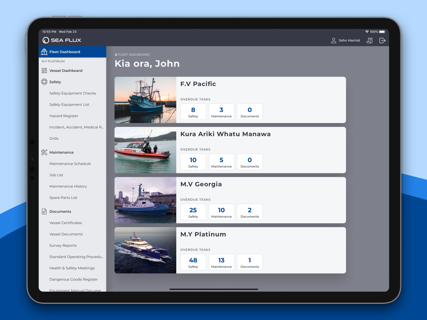The height and width of the screenshot is (320, 427).
Task: Open the Maintenance Schedule
Action: [70, 163]
